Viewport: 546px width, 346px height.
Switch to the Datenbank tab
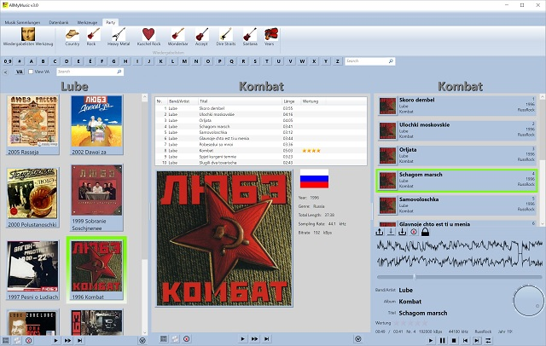pyautogui.click(x=59, y=22)
